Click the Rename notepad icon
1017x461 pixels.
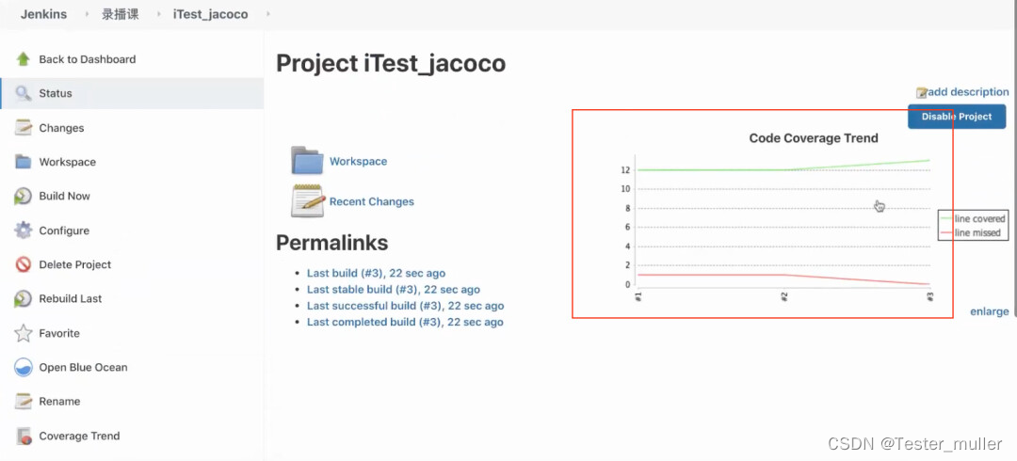click(24, 402)
